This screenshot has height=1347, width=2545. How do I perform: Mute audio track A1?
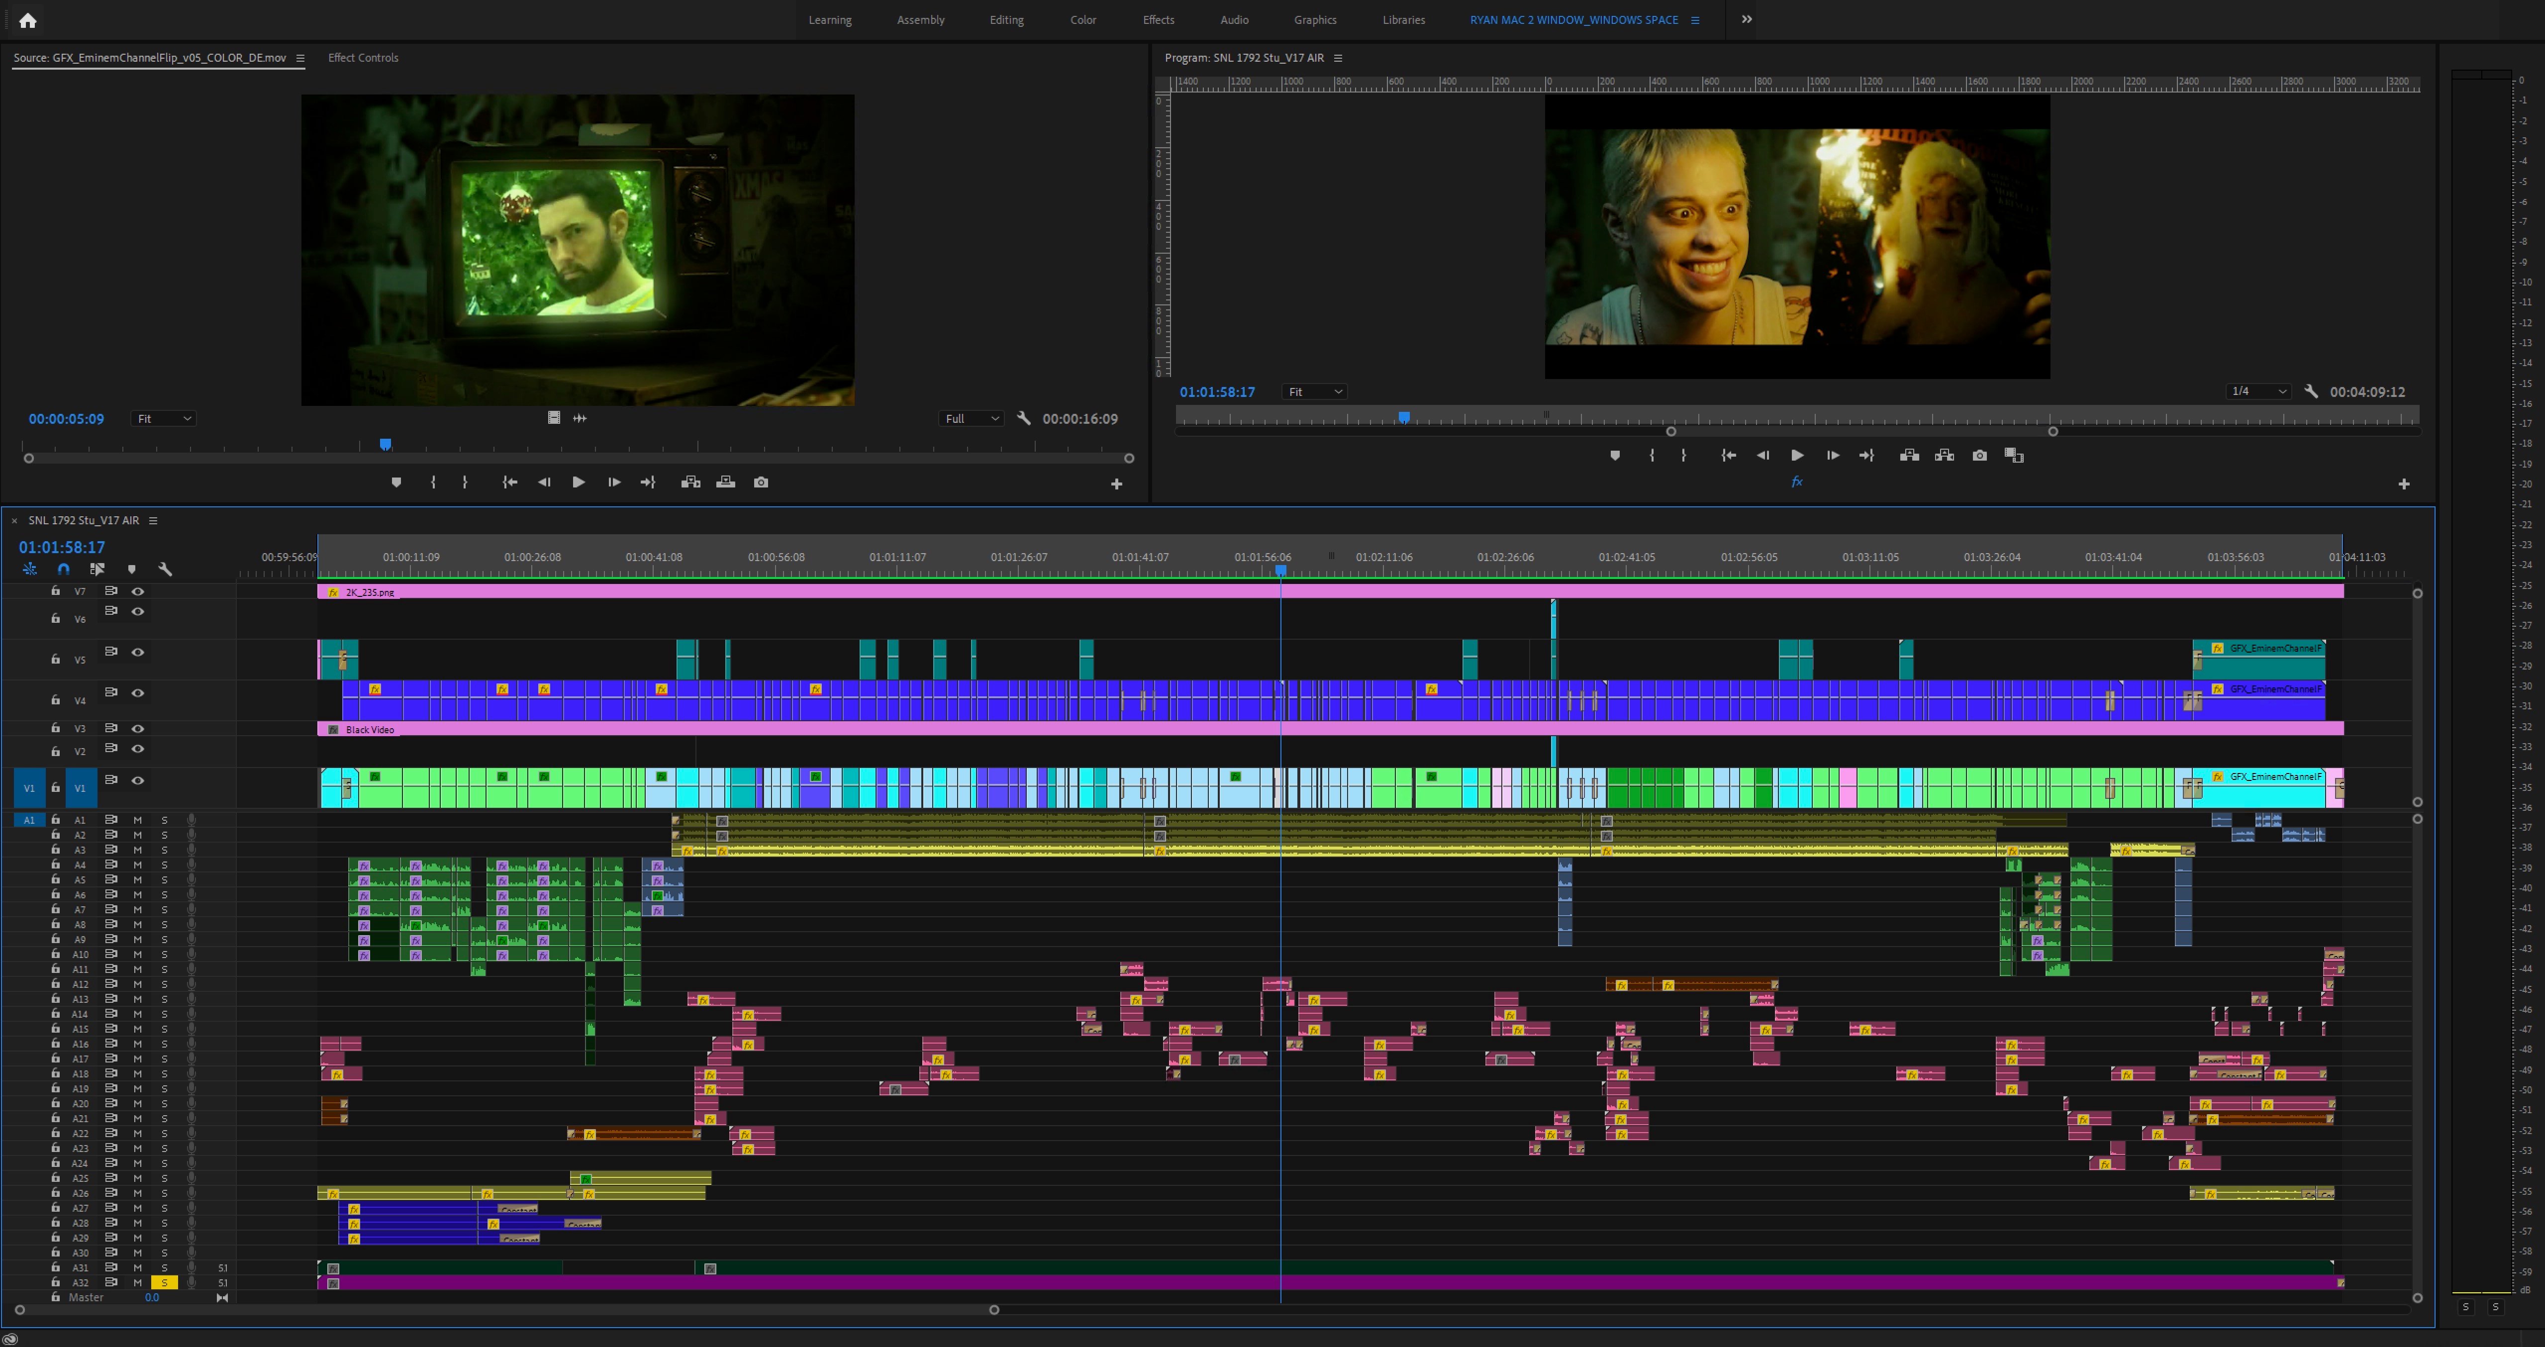[x=137, y=820]
